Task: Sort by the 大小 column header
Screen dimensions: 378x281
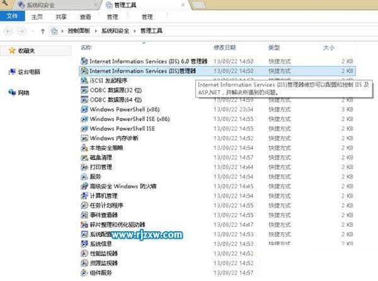Action: click(329, 47)
